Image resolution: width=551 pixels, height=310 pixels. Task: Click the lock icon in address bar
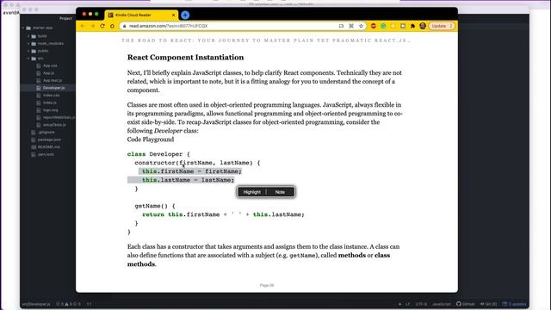pos(124,26)
